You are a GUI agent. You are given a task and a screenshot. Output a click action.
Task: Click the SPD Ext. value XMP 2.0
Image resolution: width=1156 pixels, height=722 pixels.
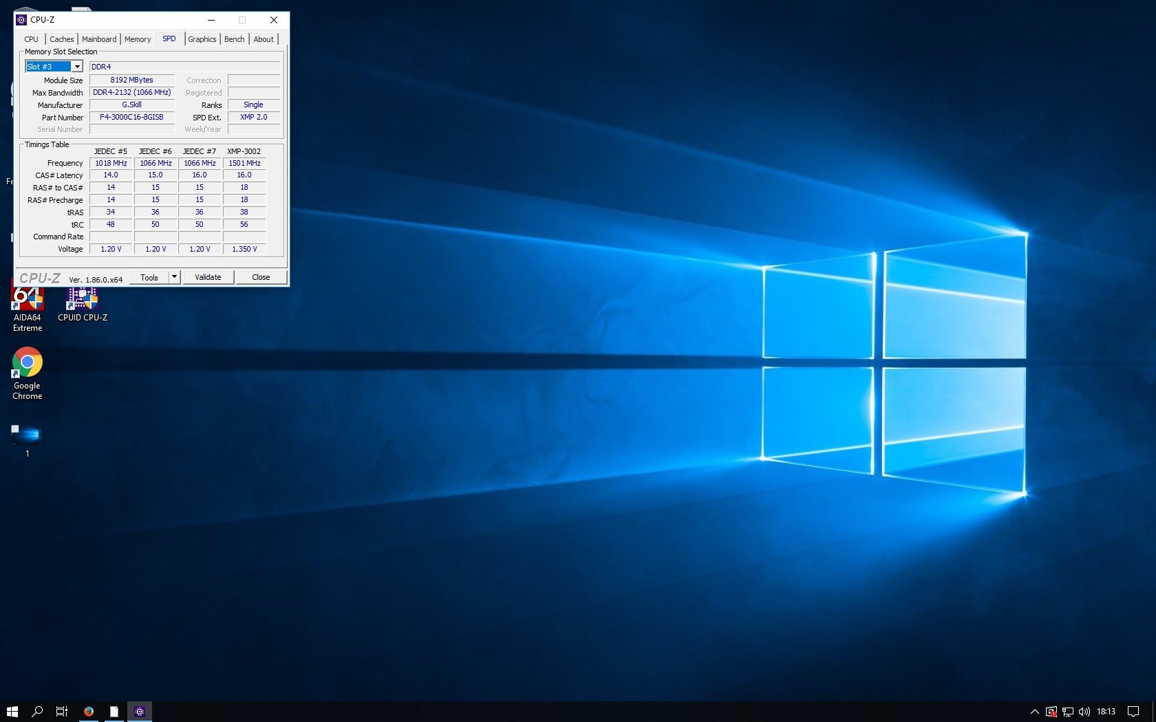coord(254,117)
